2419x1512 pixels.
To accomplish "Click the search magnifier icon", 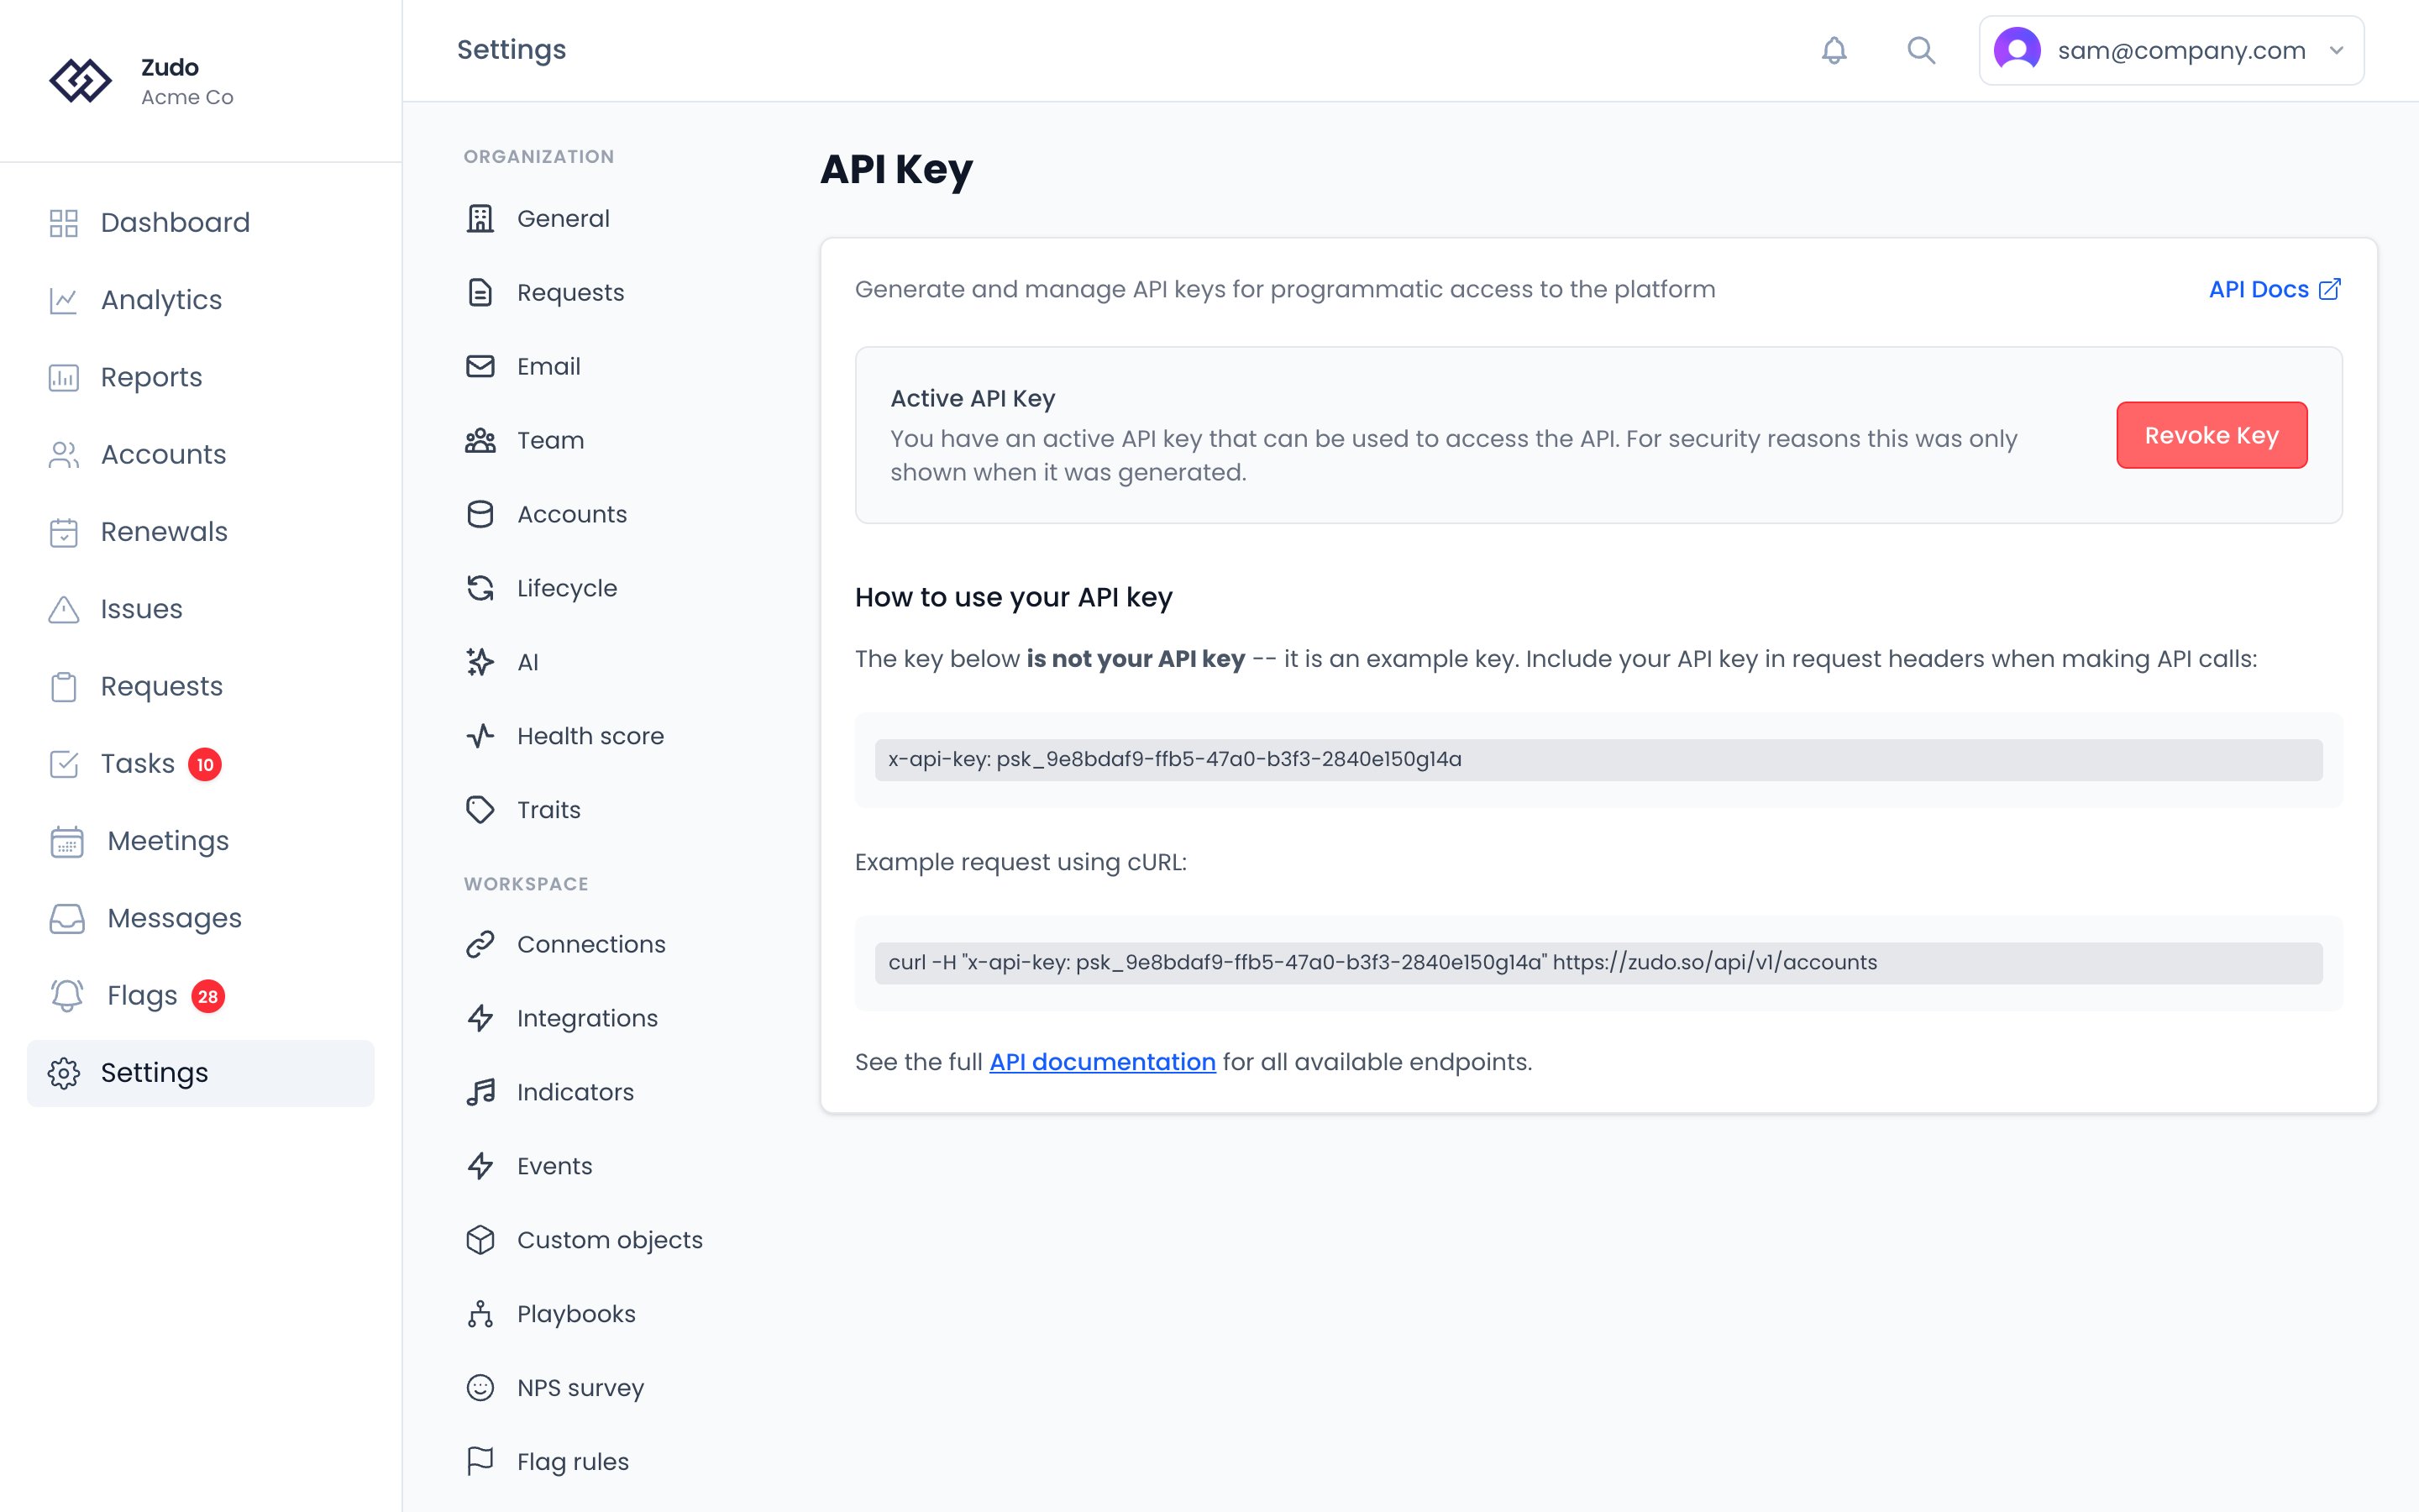I will point(1920,50).
